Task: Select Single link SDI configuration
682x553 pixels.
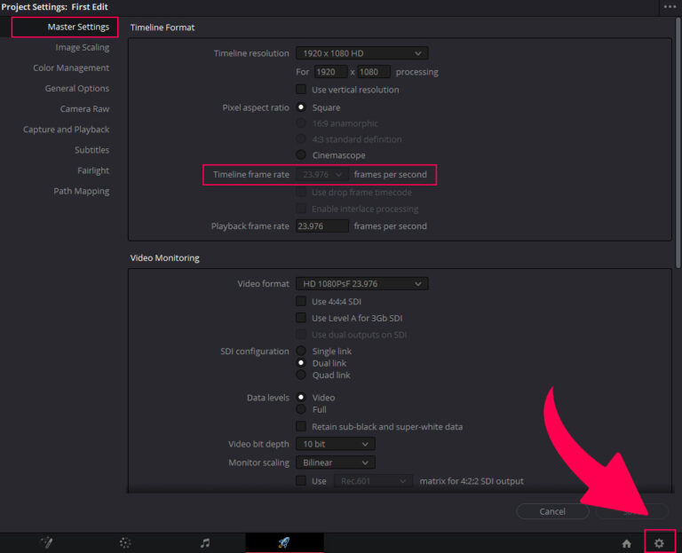Action: pos(301,351)
